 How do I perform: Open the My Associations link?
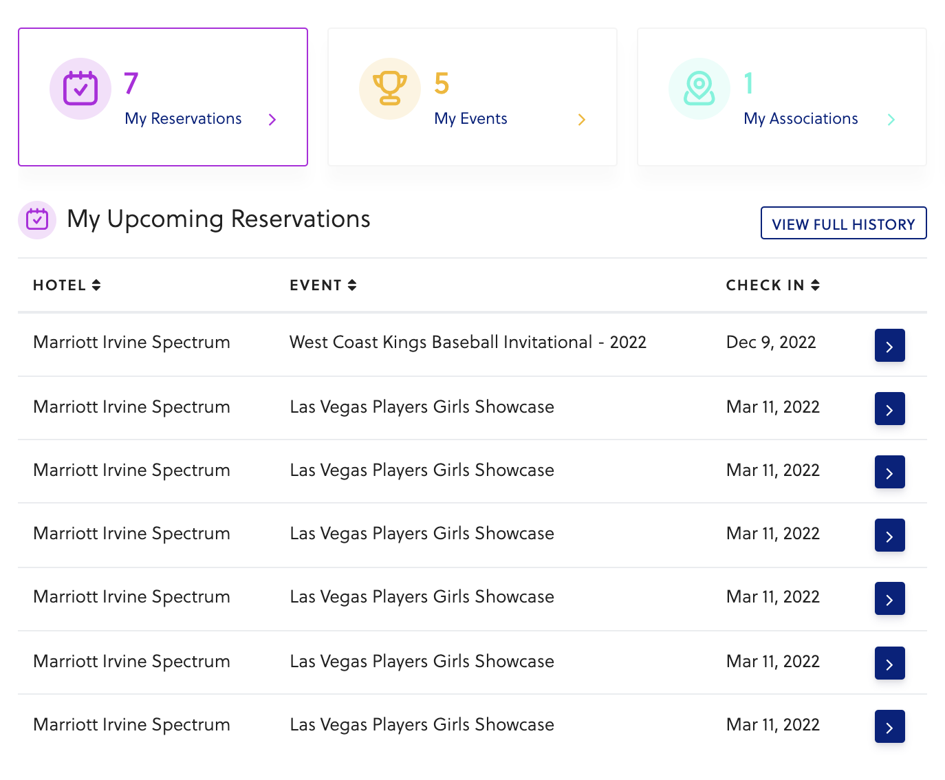801,119
